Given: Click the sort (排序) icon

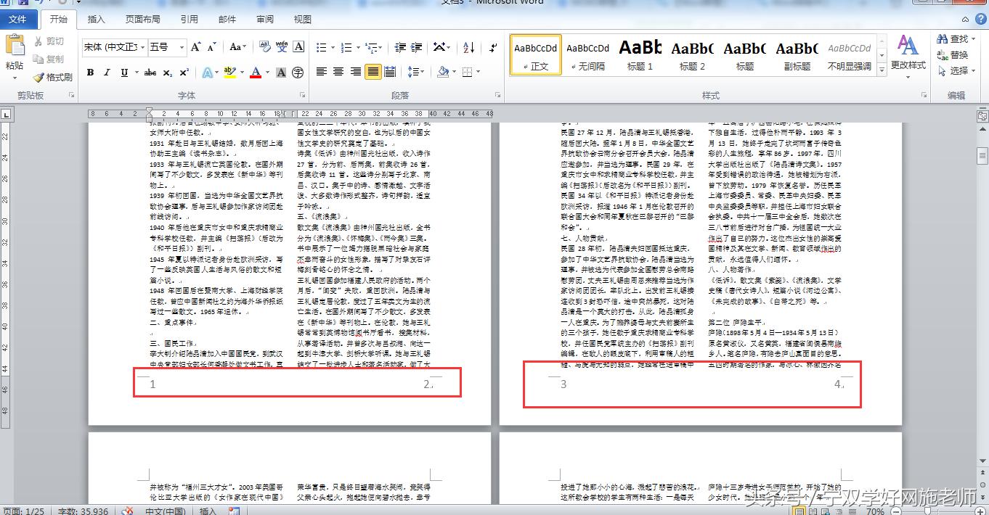Looking at the screenshot, I should click(467, 46).
